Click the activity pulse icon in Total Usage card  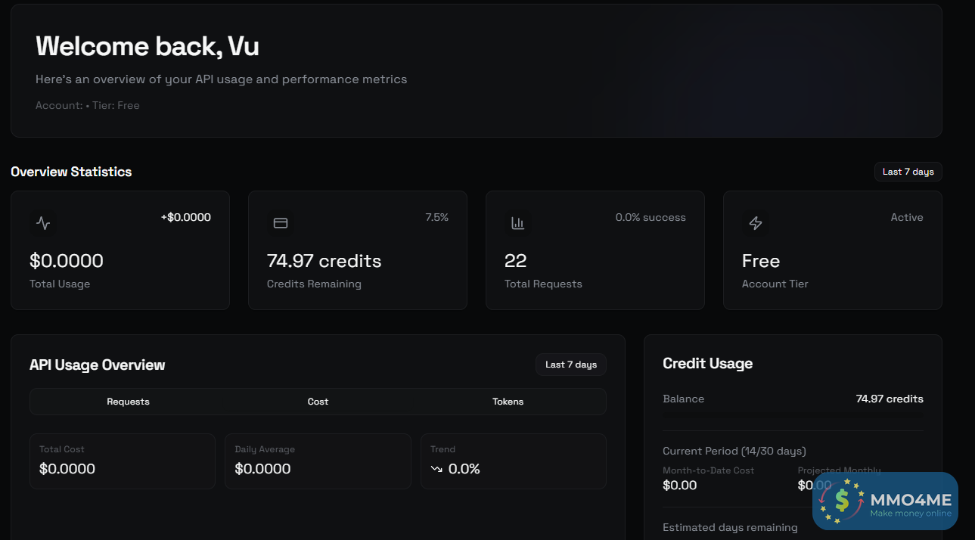coord(43,223)
